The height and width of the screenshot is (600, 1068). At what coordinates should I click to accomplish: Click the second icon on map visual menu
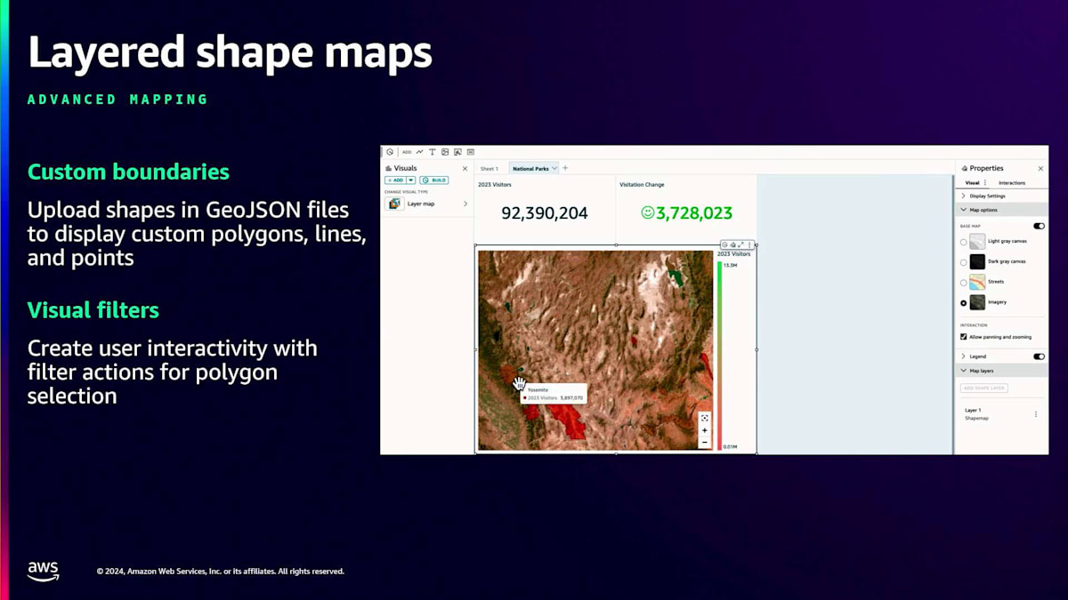[732, 244]
